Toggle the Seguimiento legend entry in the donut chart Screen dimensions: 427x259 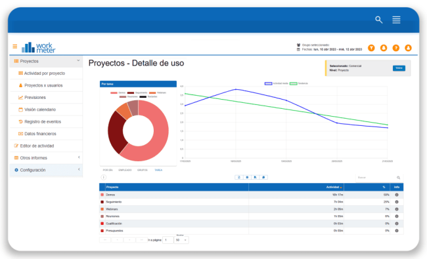click(x=137, y=92)
